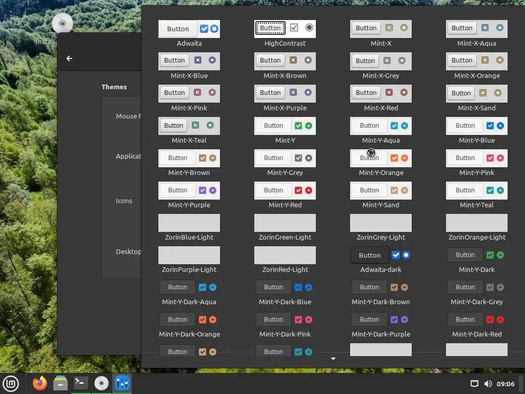Click the back arrow in Themes window
This screenshot has width=525, height=394.
click(69, 58)
